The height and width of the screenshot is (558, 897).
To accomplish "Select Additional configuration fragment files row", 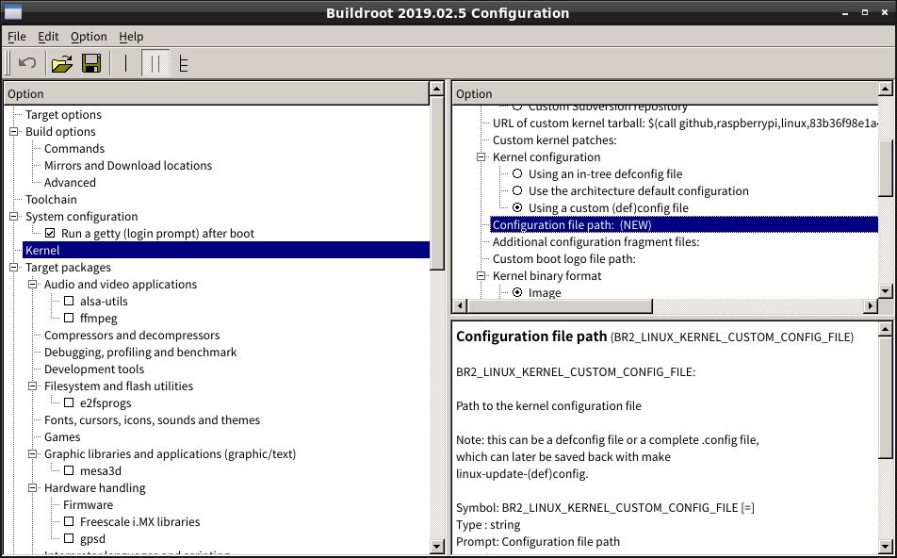I will pos(596,242).
